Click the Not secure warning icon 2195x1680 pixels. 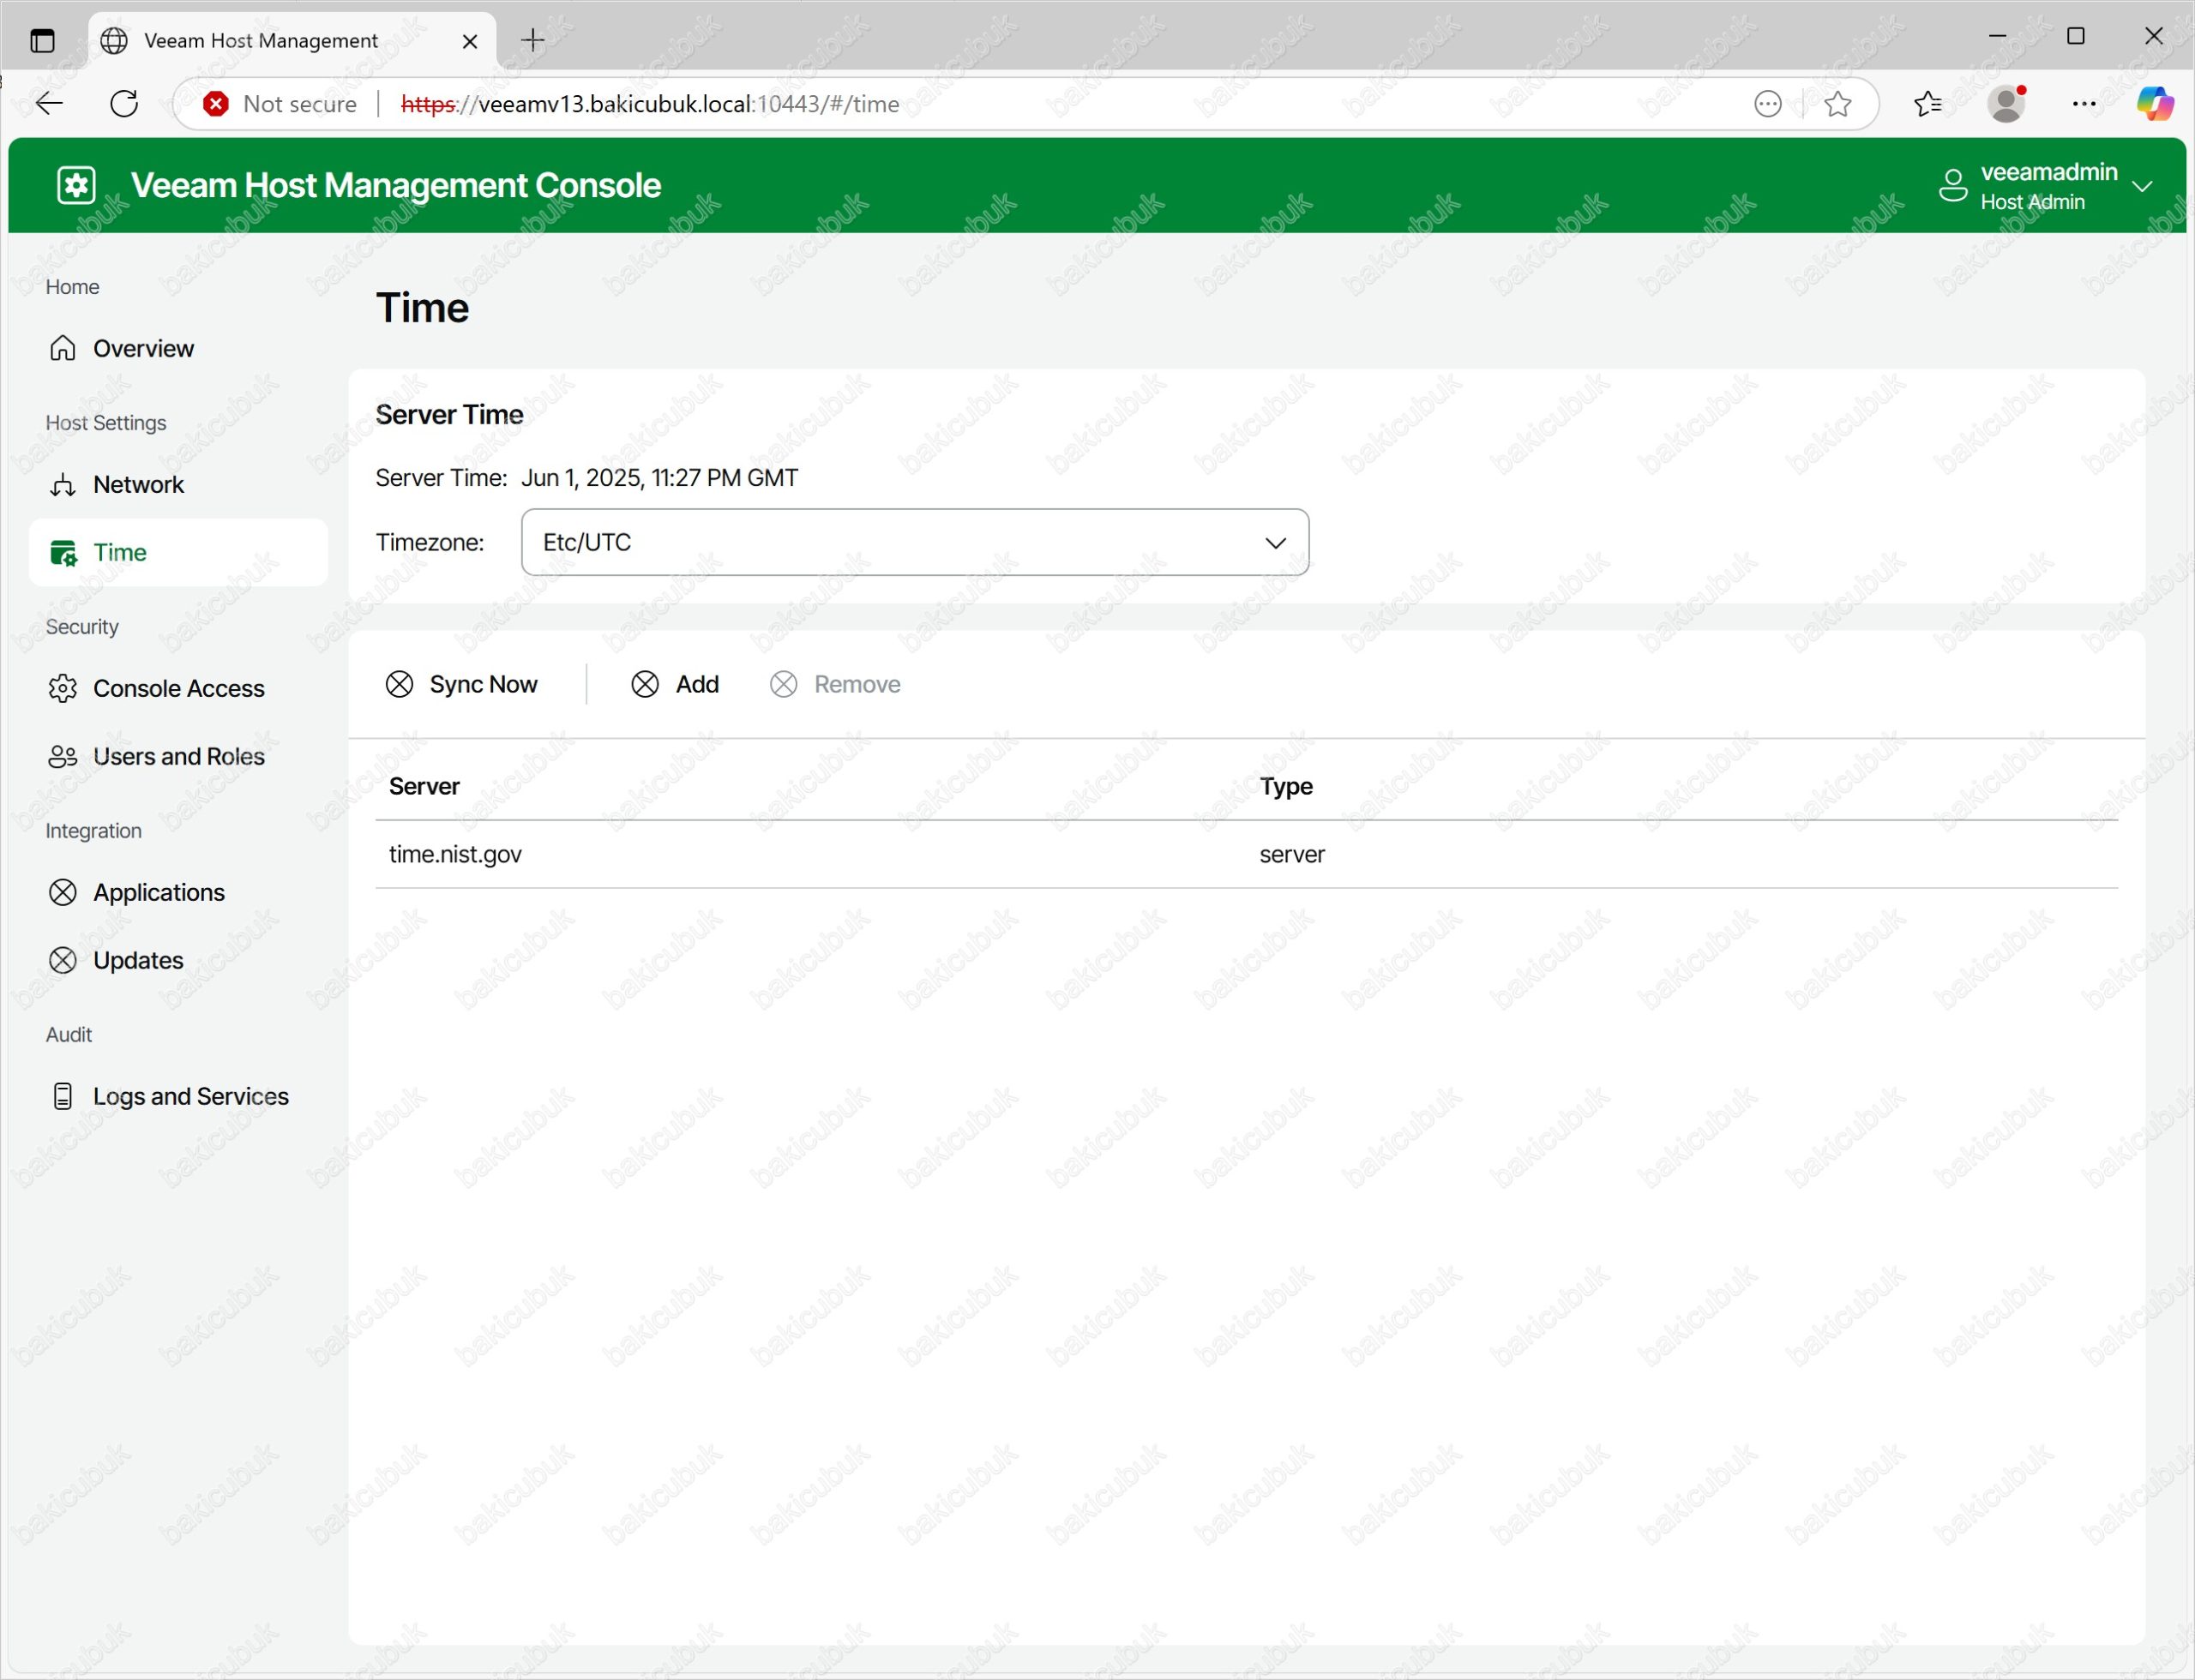tap(215, 104)
